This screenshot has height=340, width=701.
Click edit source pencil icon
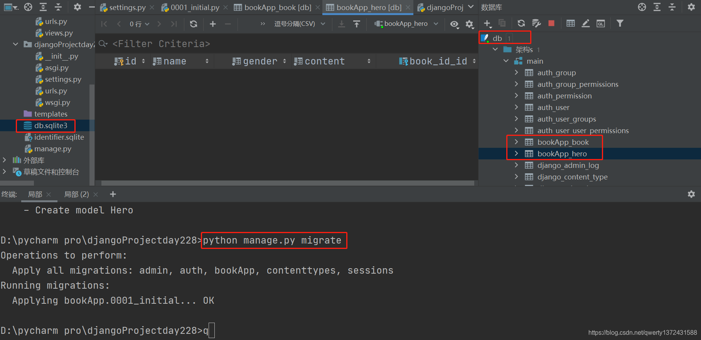tap(586, 23)
